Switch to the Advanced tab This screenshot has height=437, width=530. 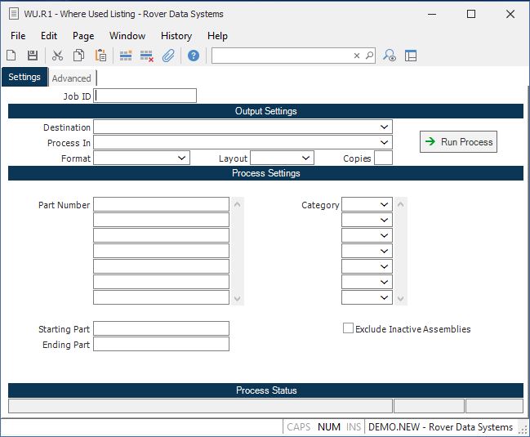[72, 78]
